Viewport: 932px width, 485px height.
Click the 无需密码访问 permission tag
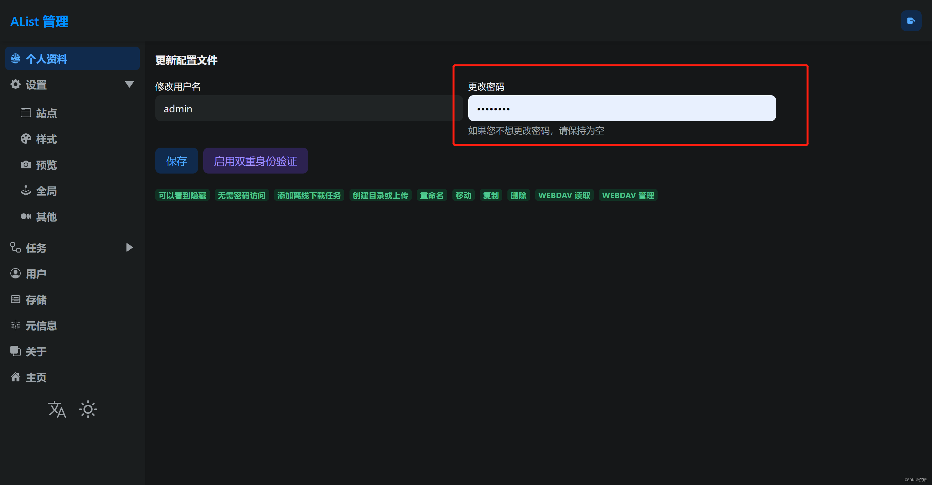pos(242,195)
